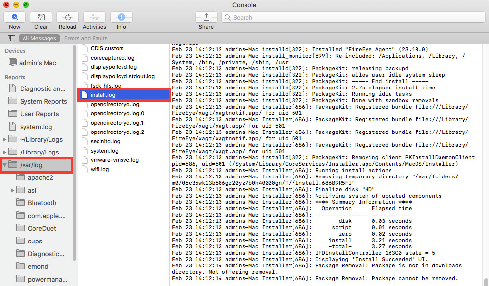Expand the asl subfolder
This screenshot has width=489, height=286.
[12, 191]
